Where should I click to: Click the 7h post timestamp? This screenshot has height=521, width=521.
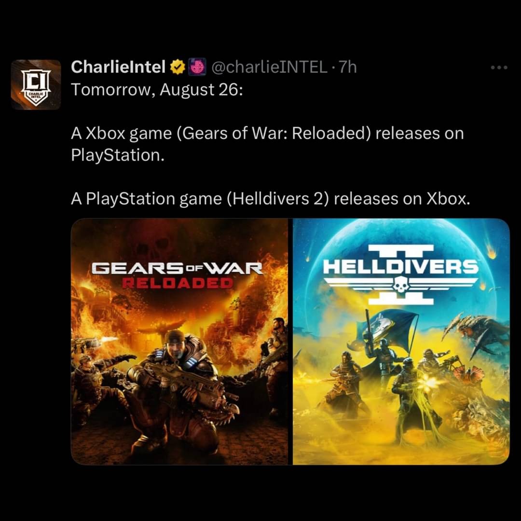pyautogui.click(x=347, y=67)
